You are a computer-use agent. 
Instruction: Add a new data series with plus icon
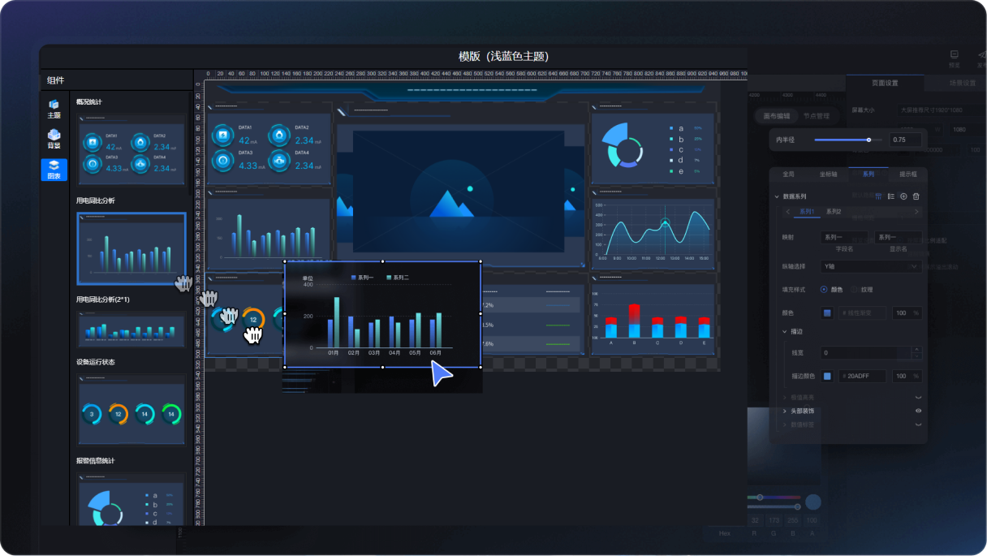(x=903, y=196)
